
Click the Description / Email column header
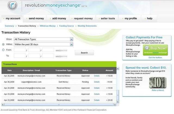31,70
